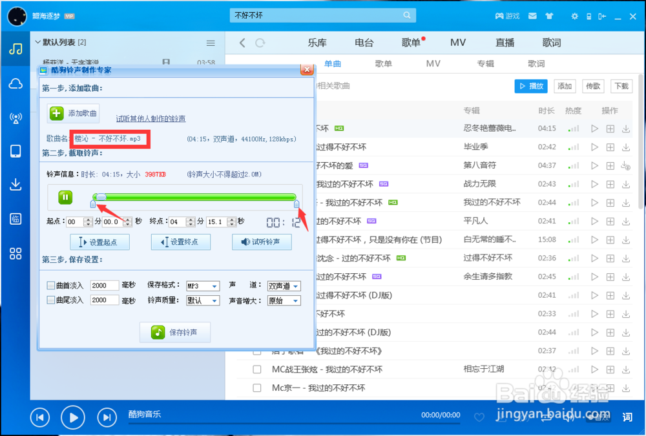646x436 pixels.
Task: Click the 试听铃声 button
Action: coord(262,242)
